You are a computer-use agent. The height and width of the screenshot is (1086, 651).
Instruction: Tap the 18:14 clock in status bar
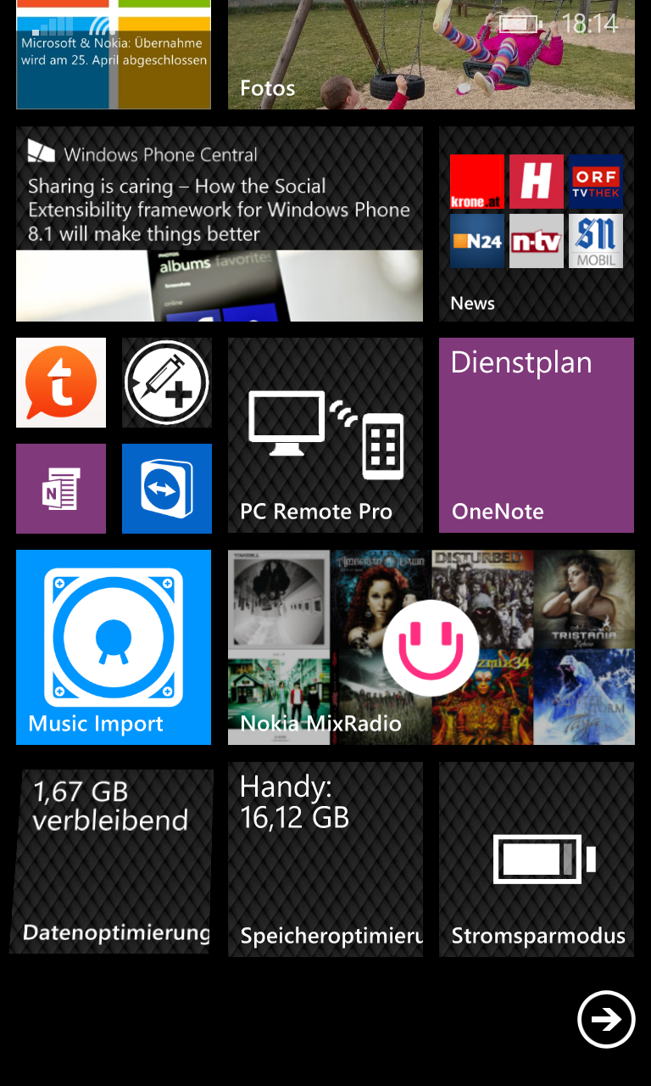591,23
